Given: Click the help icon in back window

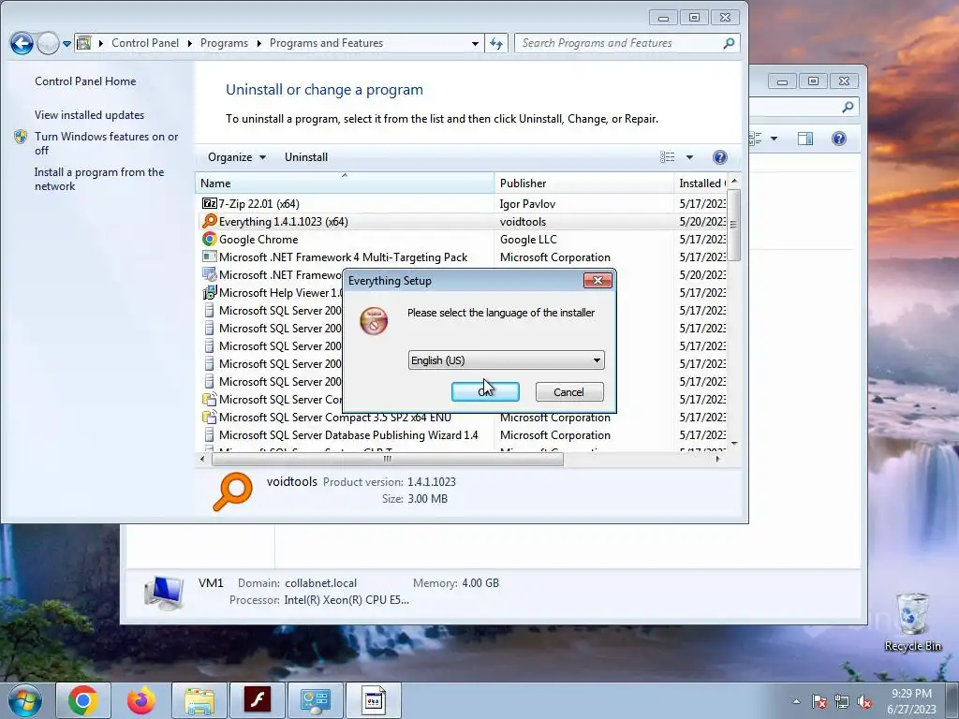Looking at the screenshot, I should [x=839, y=139].
